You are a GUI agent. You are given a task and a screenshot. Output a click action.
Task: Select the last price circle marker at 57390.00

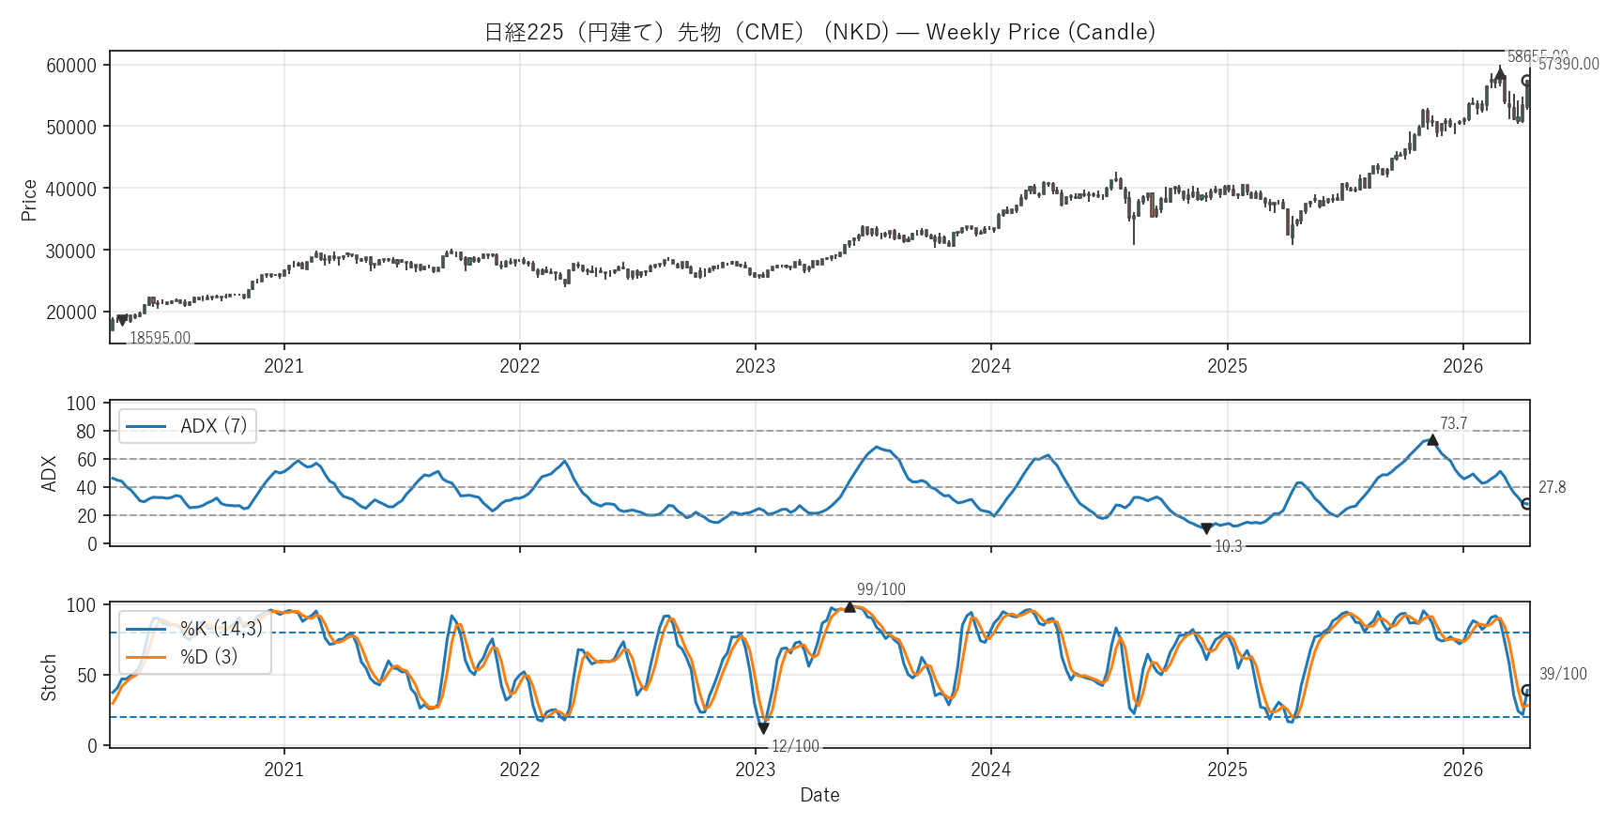tap(1527, 81)
